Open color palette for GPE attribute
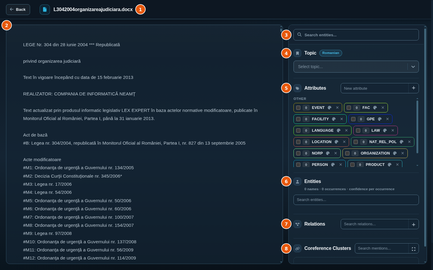The width and height of the screenshot is (433, 270). [380, 119]
